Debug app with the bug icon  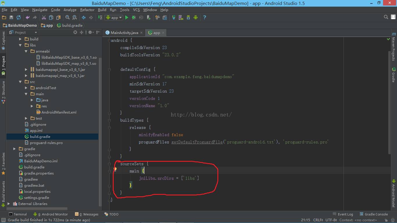(134, 17)
